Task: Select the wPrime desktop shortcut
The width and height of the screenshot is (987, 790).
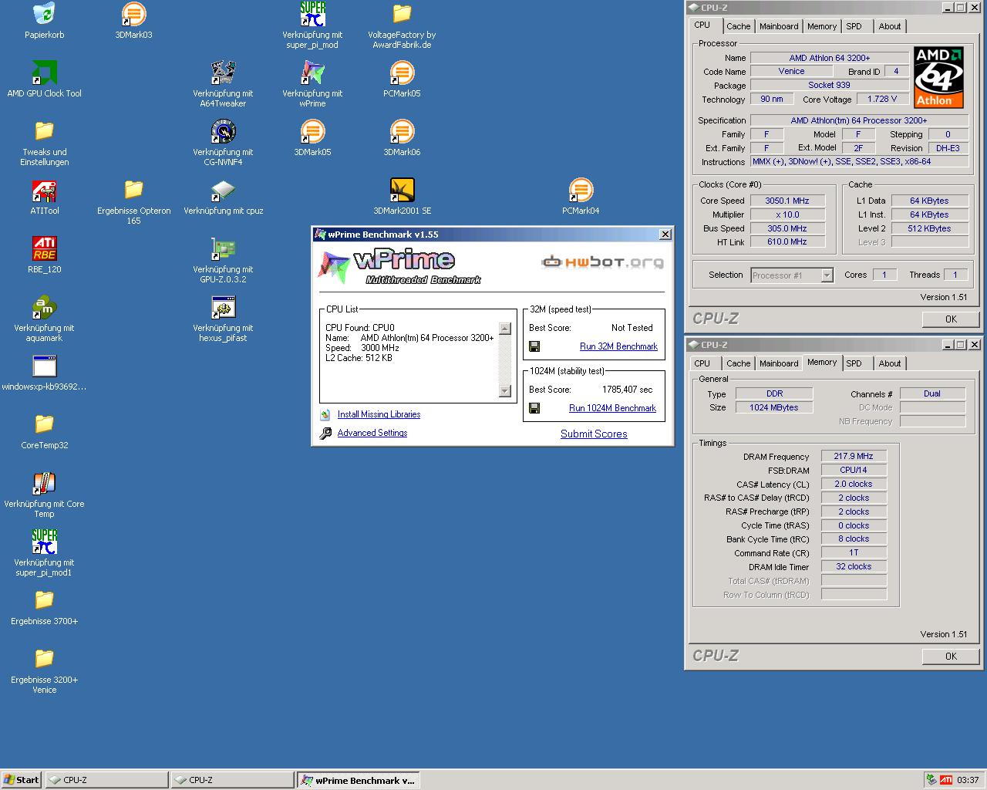Action: (x=312, y=73)
